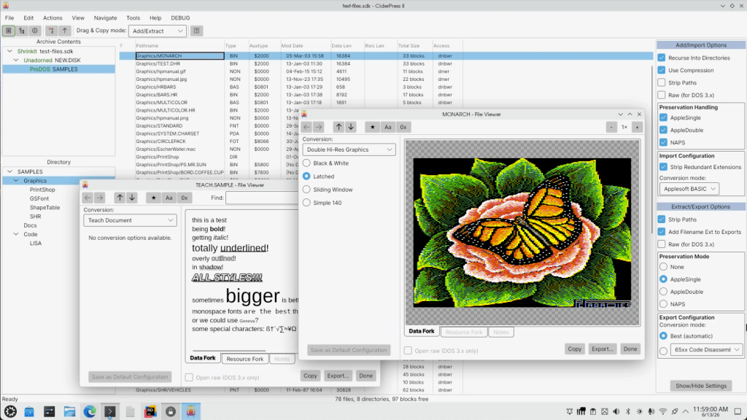Click Copy button in MONARCH viewer
747x420 pixels.
(575, 349)
